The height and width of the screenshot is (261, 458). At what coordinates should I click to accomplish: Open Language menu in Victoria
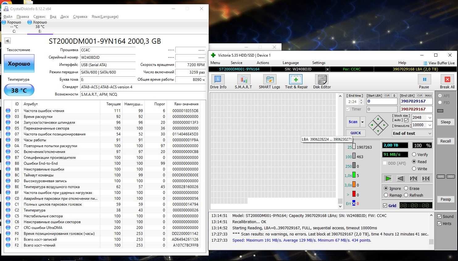coord(291,62)
